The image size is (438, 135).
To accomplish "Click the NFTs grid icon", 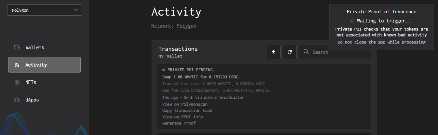I will 17,82.
